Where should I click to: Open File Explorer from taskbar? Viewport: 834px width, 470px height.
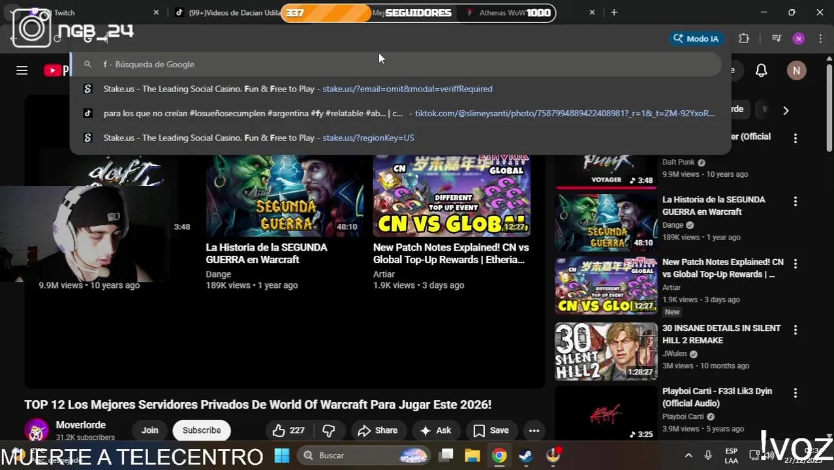[x=472, y=455]
